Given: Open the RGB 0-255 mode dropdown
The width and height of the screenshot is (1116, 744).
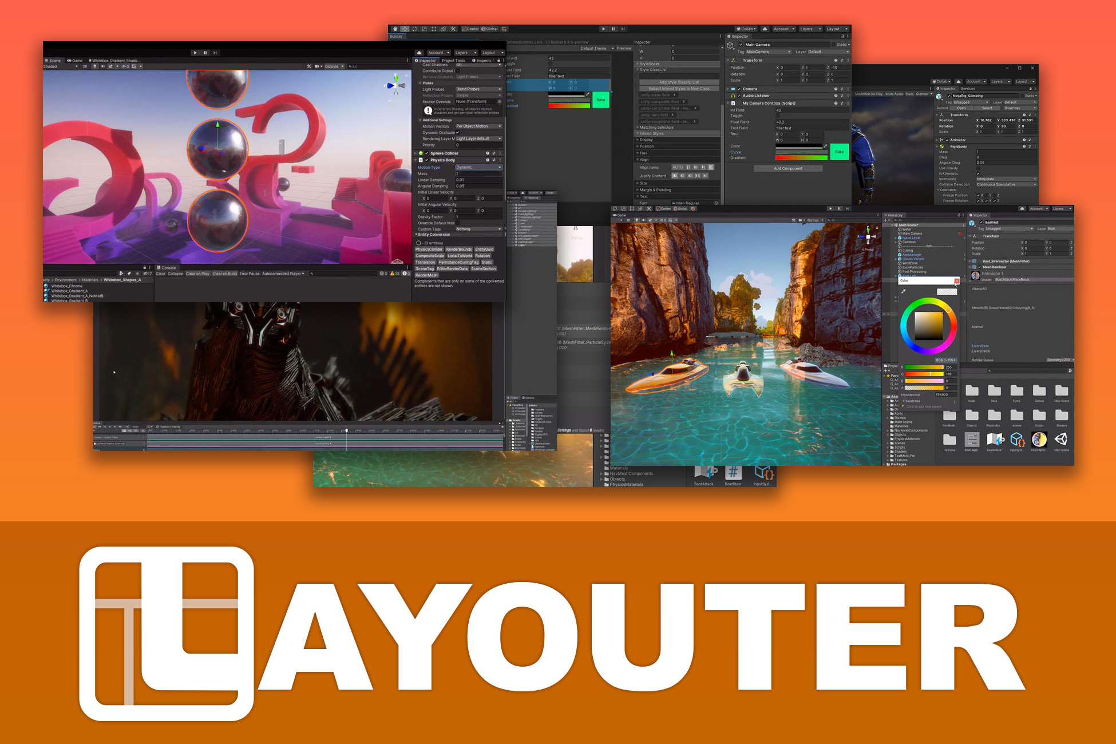Looking at the screenshot, I should [945, 360].
